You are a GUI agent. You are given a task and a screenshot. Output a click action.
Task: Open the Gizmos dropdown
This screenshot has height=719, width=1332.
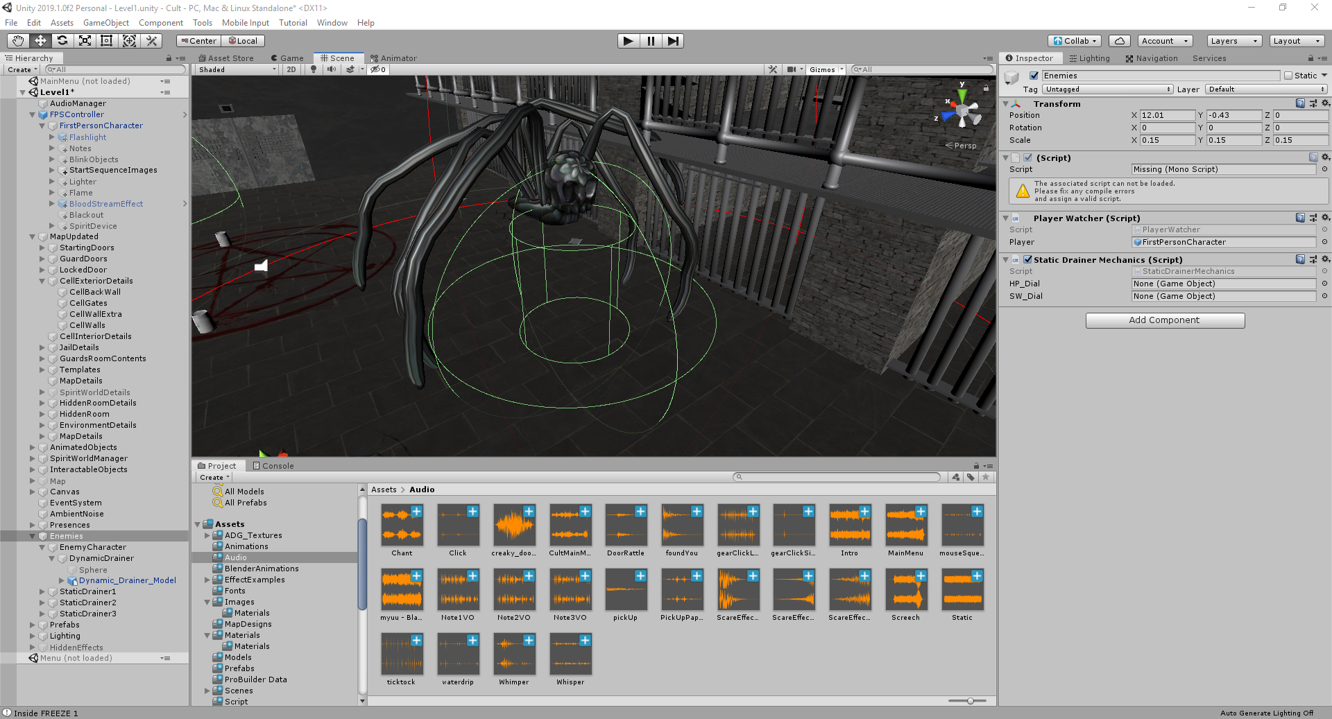pyautogui.click(x=826, y=69)
